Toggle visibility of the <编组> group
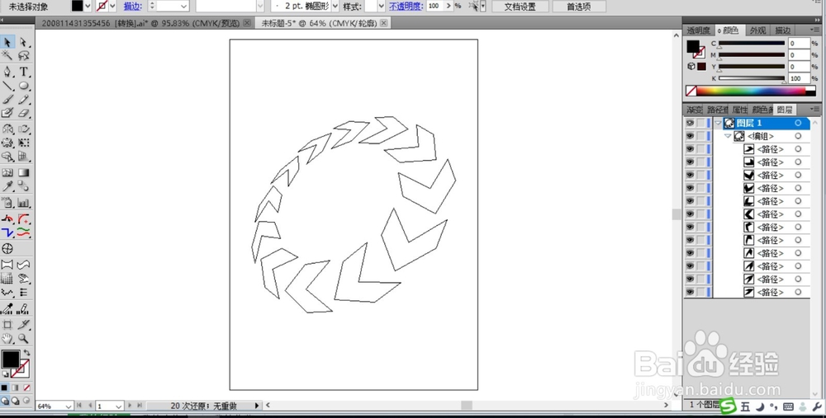The image size is (826, 418). click(690, 136)
